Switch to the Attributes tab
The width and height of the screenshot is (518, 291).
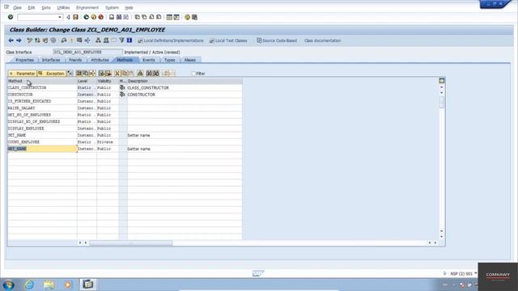(100, 60)
